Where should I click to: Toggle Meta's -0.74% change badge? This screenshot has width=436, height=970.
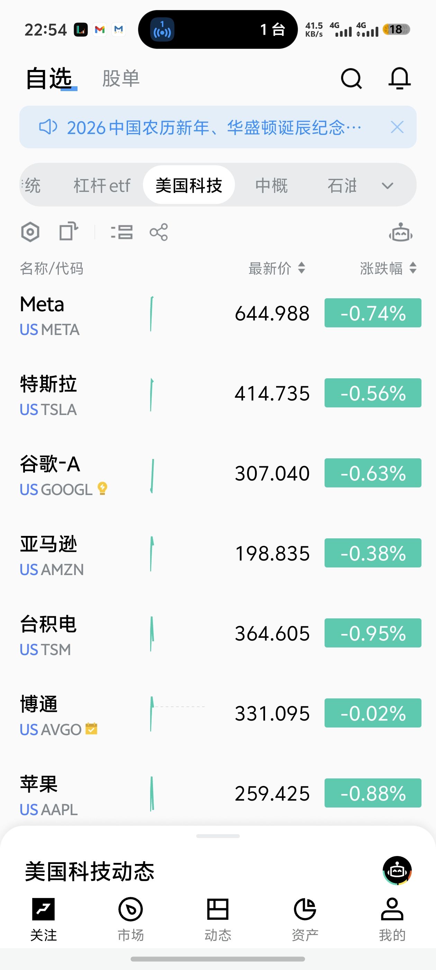tap(372, 313)
